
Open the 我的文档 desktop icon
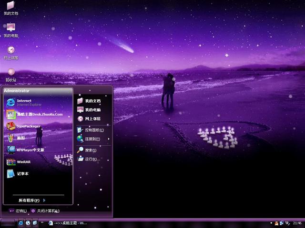[11, 8]
